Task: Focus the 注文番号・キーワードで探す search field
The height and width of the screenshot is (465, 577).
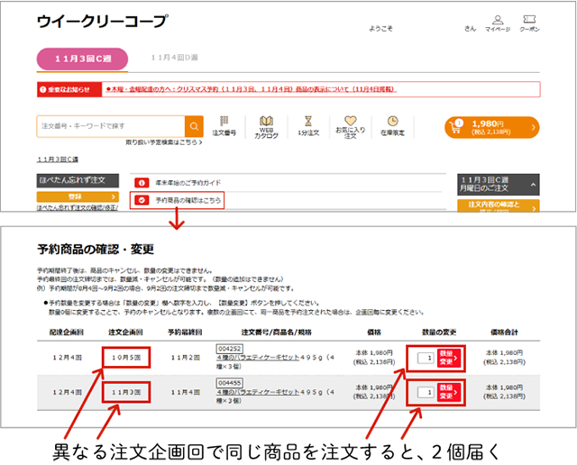Action: pos(111,126)
